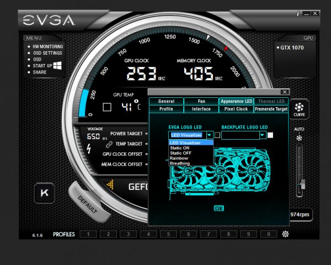
Task: Open the fan Curve settings
Action: coord(299,110)
